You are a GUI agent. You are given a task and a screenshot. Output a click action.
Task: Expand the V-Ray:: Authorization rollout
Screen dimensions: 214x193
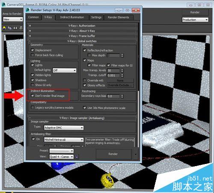tap(82, 26)
